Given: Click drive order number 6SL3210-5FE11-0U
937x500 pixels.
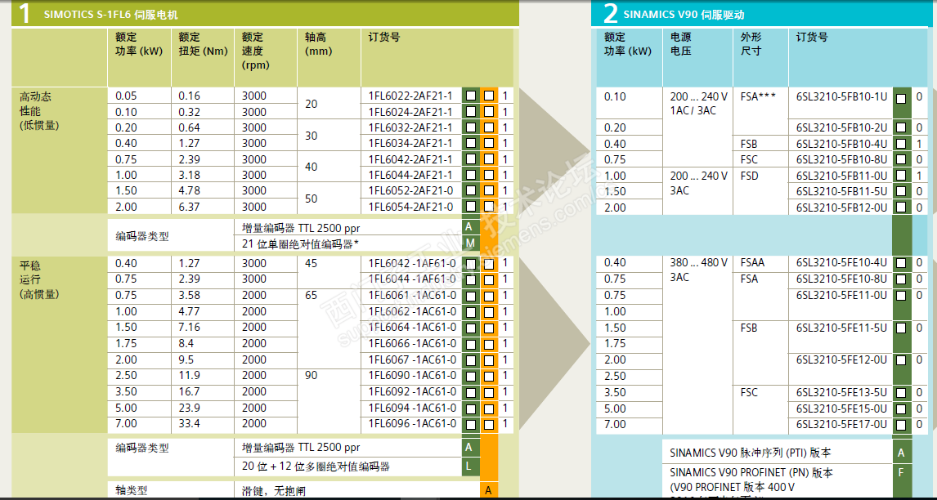Looking at the screenshot, I should coord(841,294).
